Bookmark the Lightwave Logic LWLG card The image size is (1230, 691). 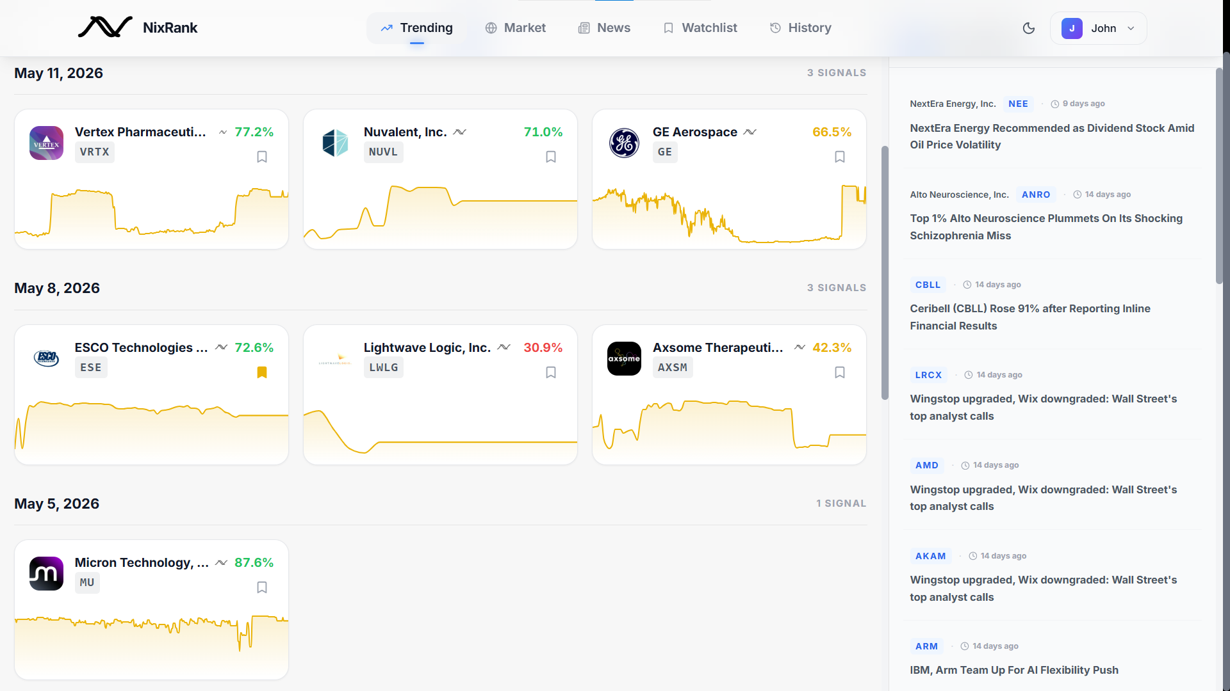(551, 372)
